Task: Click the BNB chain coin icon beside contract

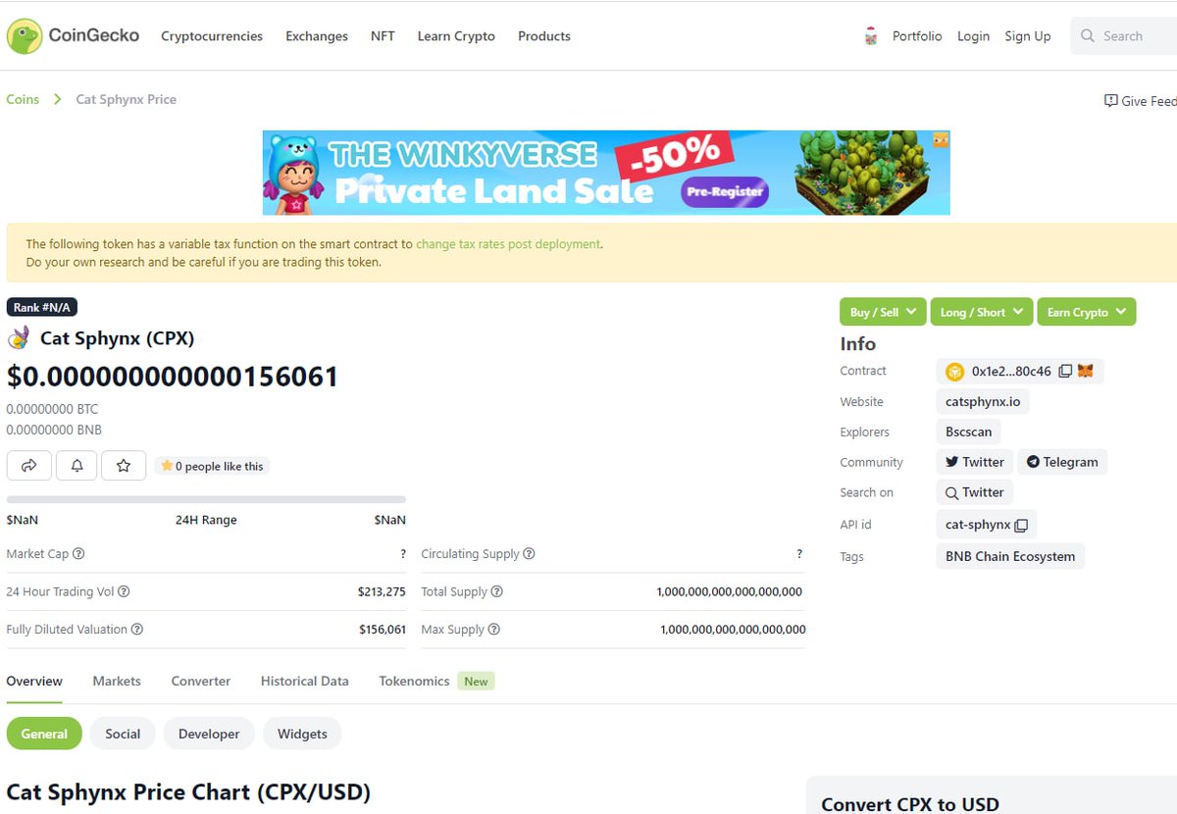Action: tap(954, 372)
